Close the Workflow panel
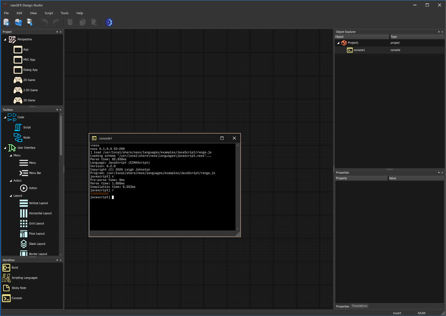Screen dimensions: 446x316 [61, 260]
